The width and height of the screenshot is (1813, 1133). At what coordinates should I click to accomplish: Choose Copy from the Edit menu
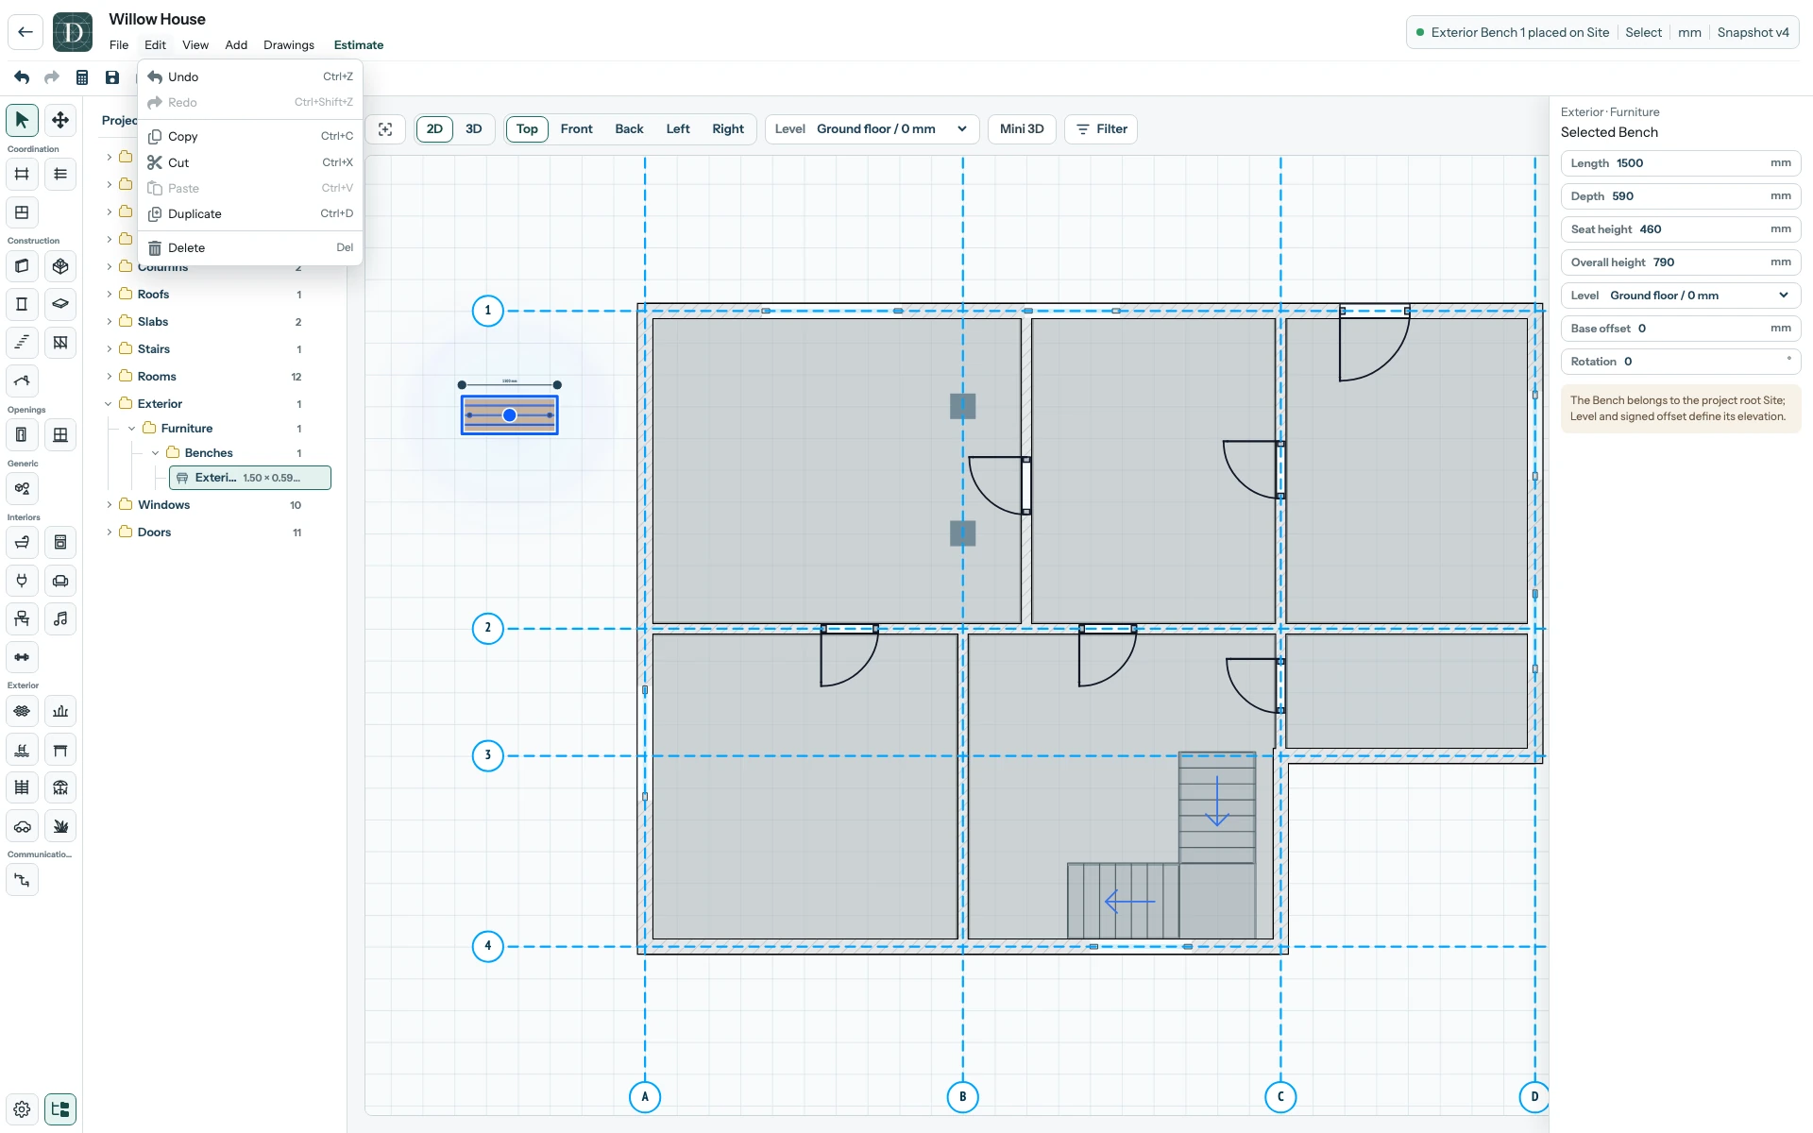[x=250, y=137]
